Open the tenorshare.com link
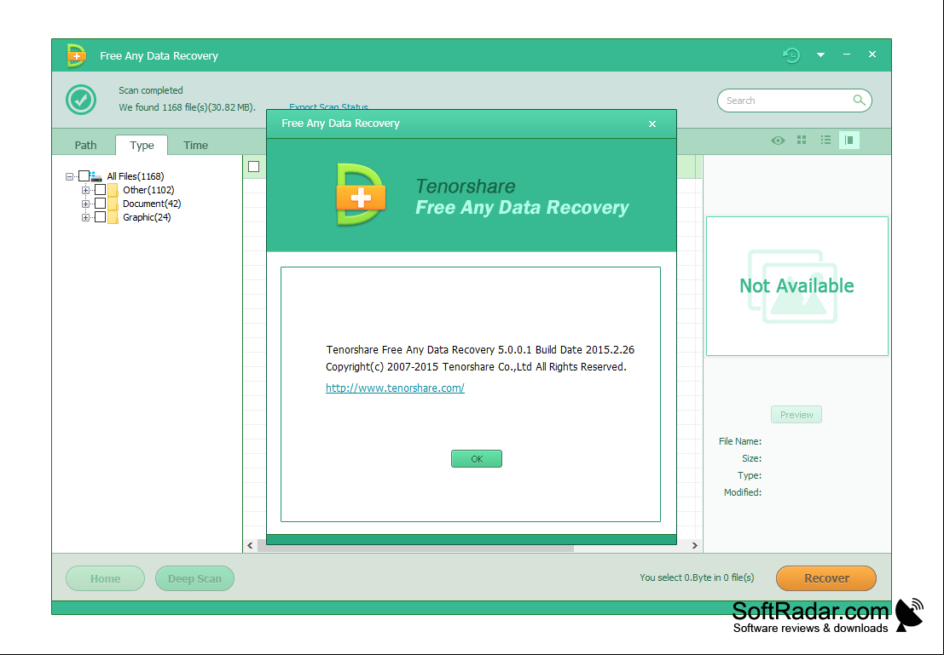Viewport: 944px width, 655px height. point(395,388)
